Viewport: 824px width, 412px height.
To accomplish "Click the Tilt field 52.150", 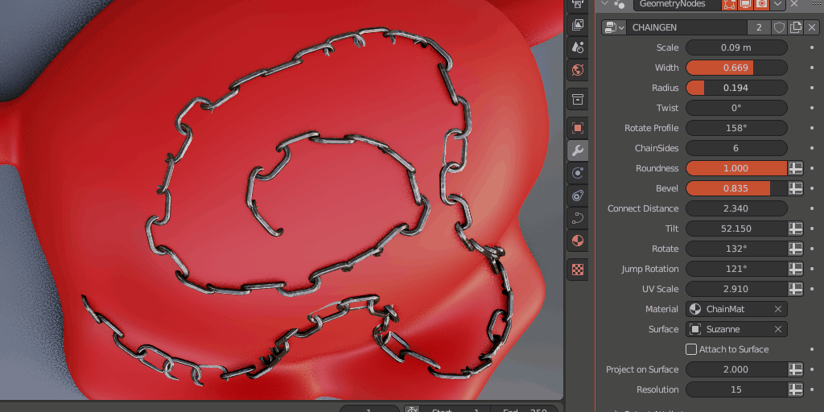I will click(x=736, y=229).
